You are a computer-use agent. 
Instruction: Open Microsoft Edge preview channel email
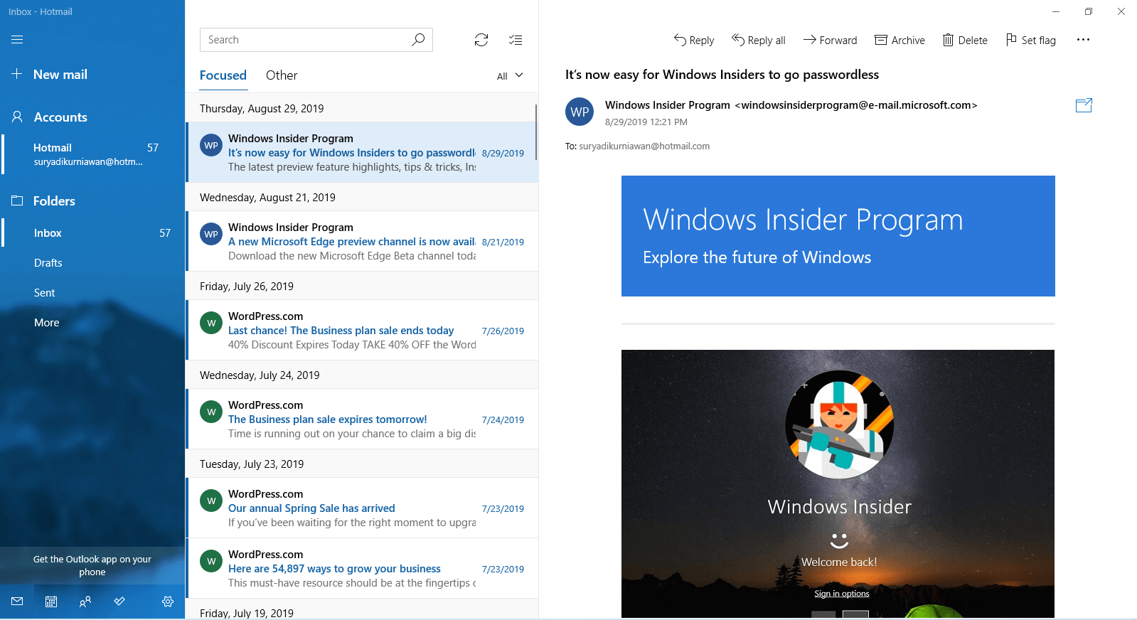click(363, 241)
